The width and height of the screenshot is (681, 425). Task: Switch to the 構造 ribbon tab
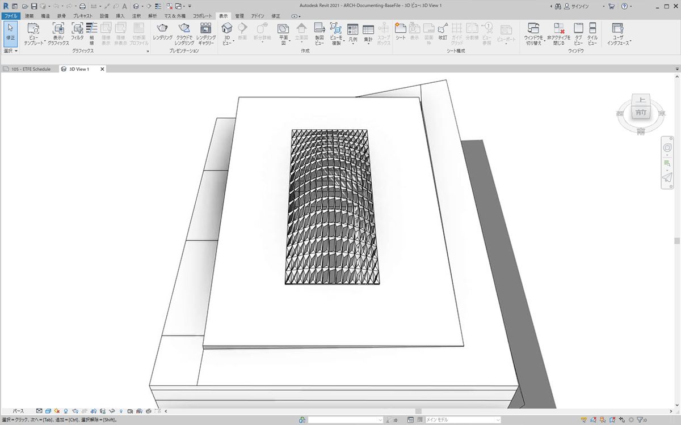(45, 16)
